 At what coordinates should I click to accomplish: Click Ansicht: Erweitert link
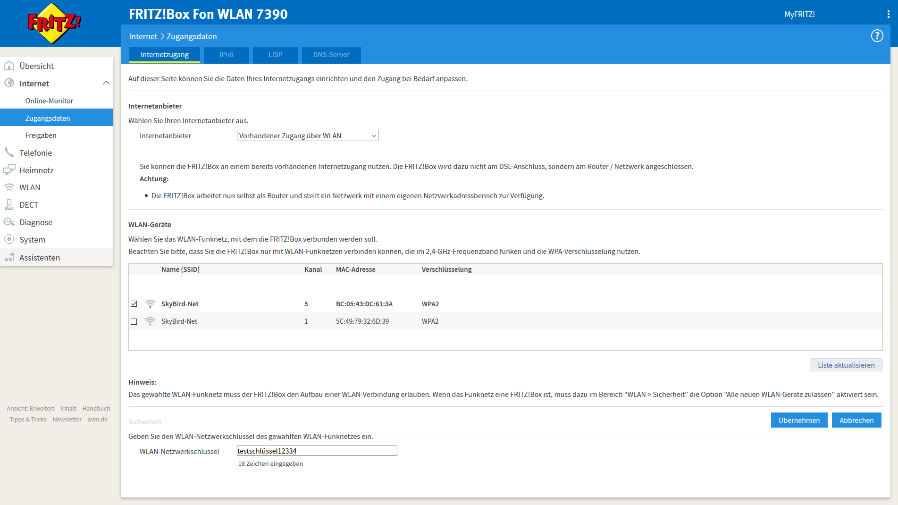(x=31, y=408)
